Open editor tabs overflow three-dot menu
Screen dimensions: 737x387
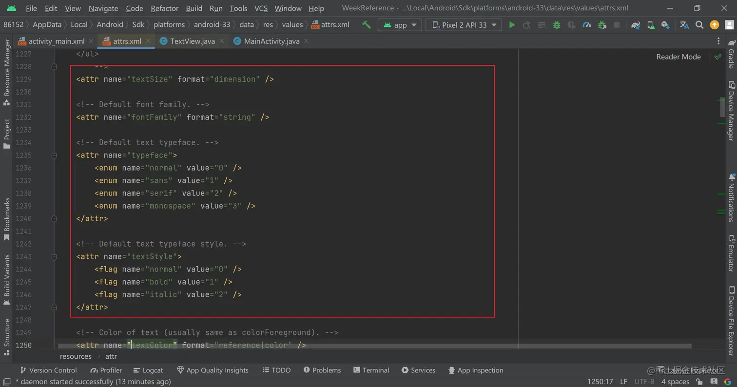coord(718,41)
